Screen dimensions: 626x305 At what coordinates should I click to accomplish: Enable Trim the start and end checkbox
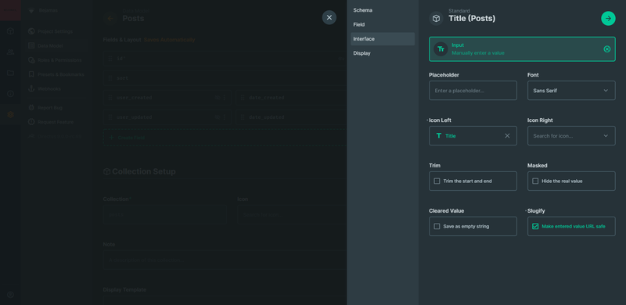(x=437, y=181)
